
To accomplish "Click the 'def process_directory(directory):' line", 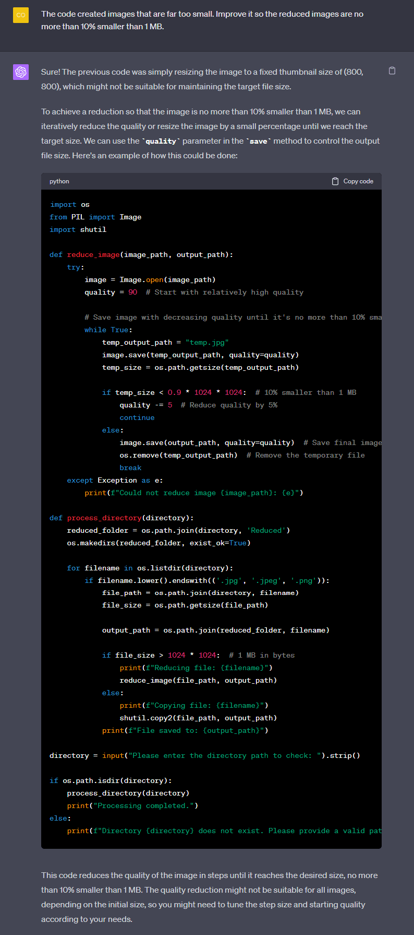I will tap(121, 518).
